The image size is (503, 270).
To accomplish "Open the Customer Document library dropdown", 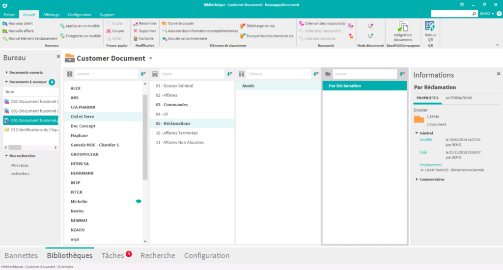I will tap(151, 59).
